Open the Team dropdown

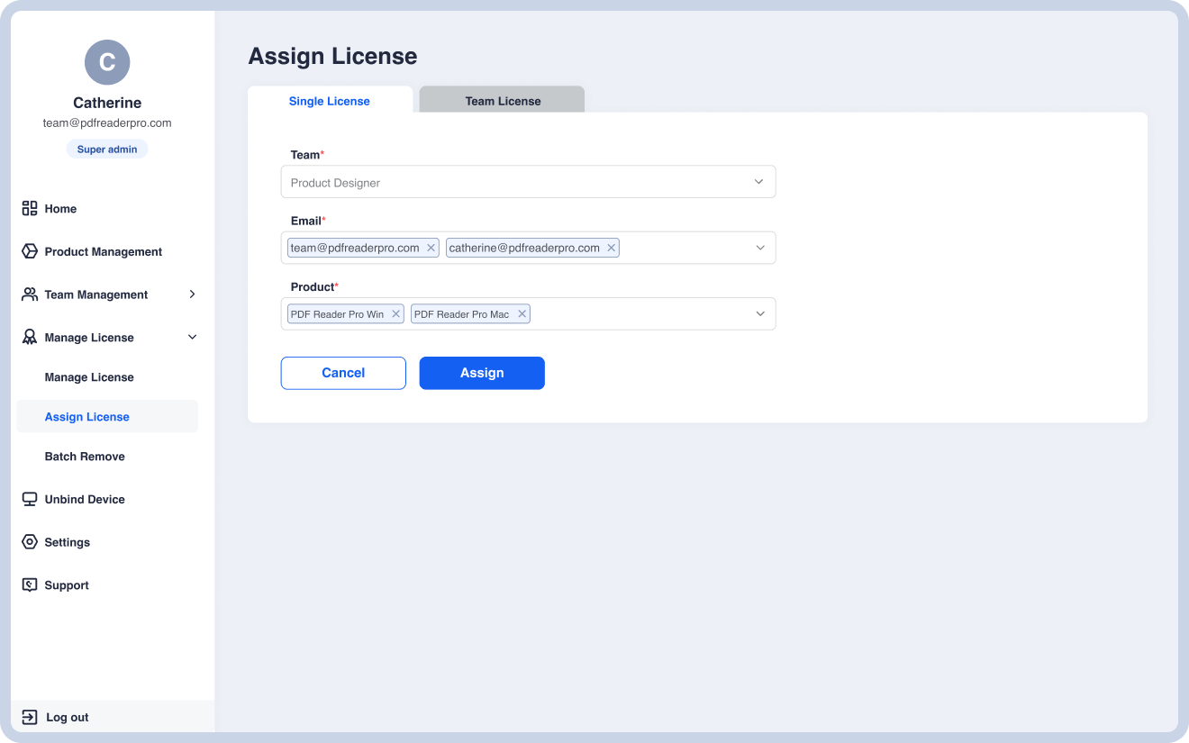[x=528, y=182]
